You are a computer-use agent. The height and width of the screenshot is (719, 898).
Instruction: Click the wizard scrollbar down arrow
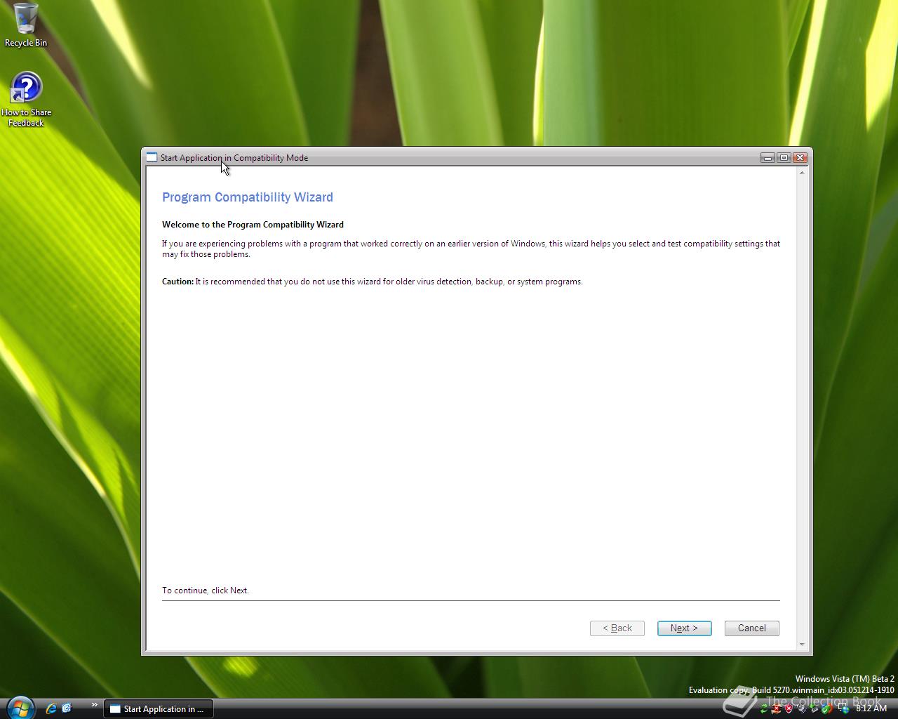(802, 644)
